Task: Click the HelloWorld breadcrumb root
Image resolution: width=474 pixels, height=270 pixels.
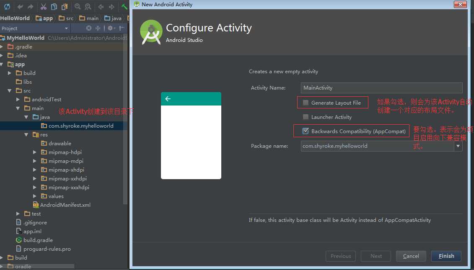Action: click(x=15, y=18)
